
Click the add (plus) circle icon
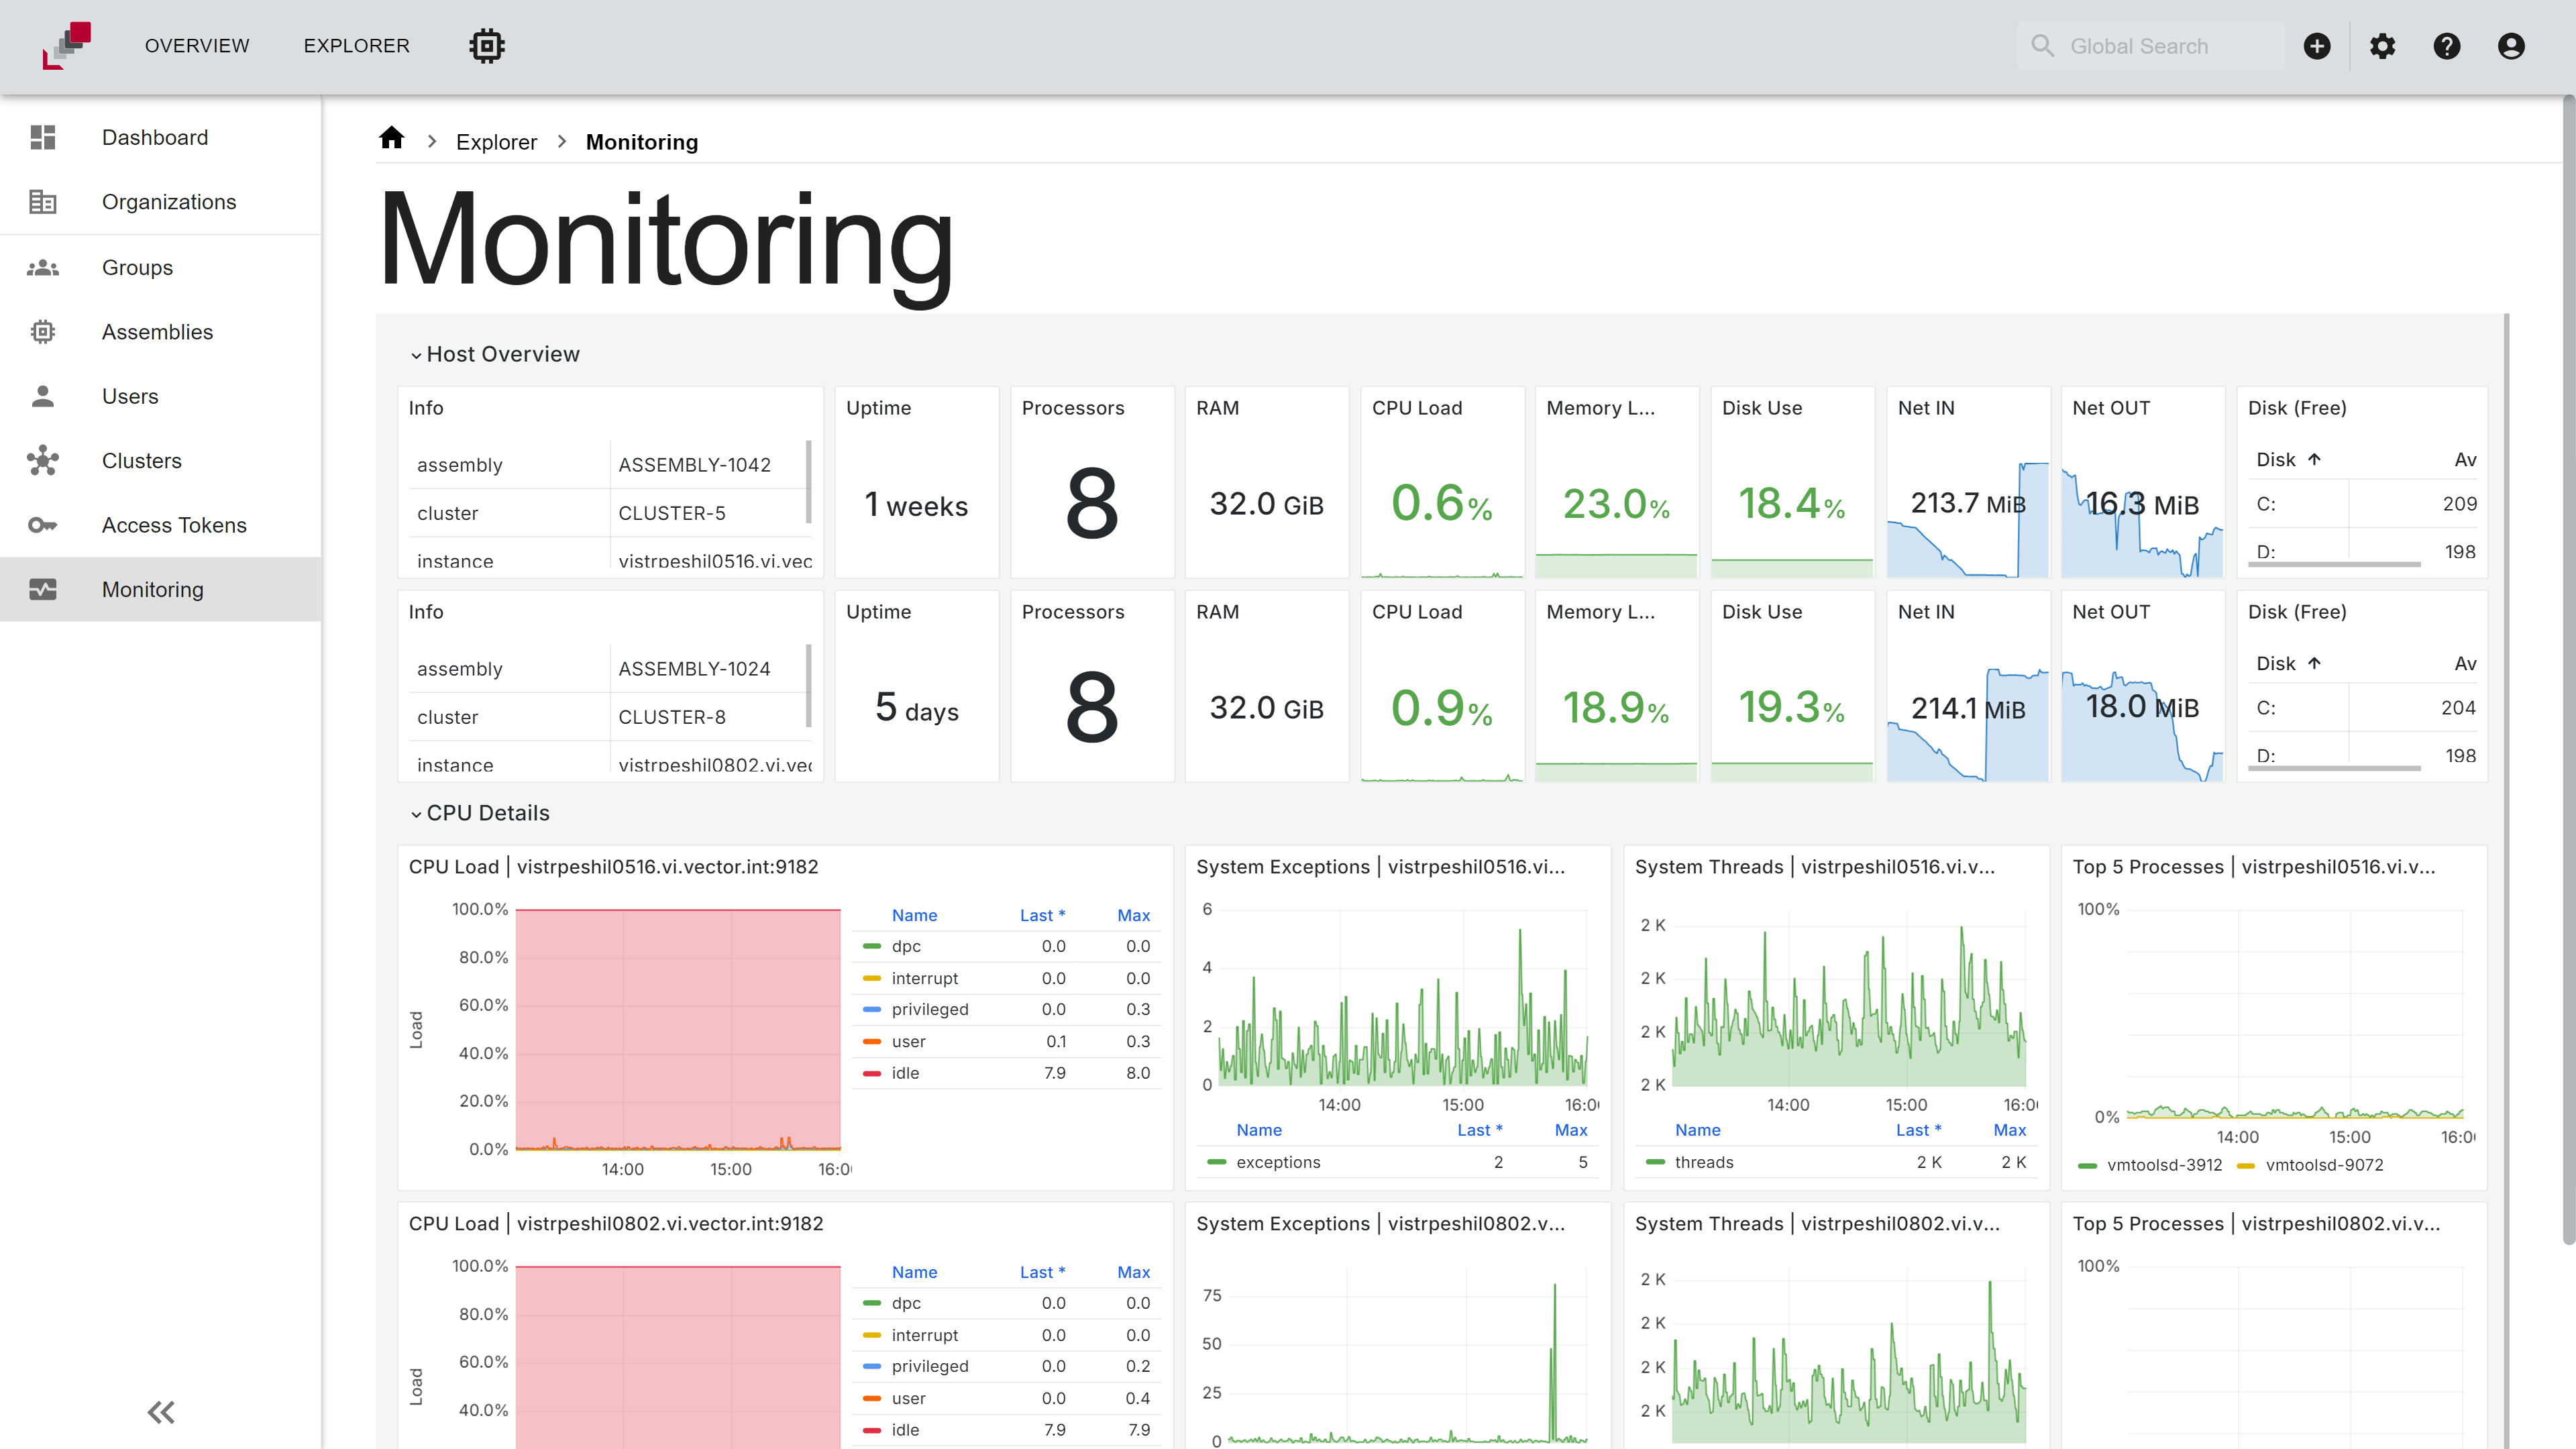click(x=2317, y=46)
